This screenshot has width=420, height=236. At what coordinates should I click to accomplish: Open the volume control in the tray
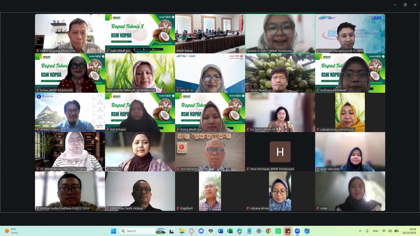point(390,231)
